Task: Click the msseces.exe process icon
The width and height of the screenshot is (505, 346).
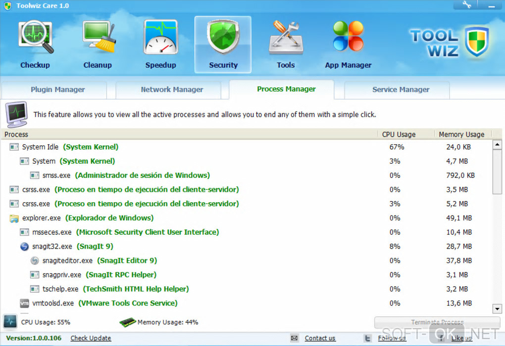Action: point(24,232)
